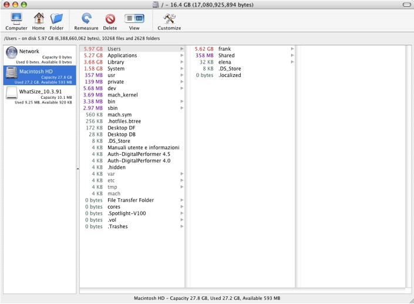Screen dimensions: 414x304
Task: Select the .hotfiles.btree file
Action: 132,121
